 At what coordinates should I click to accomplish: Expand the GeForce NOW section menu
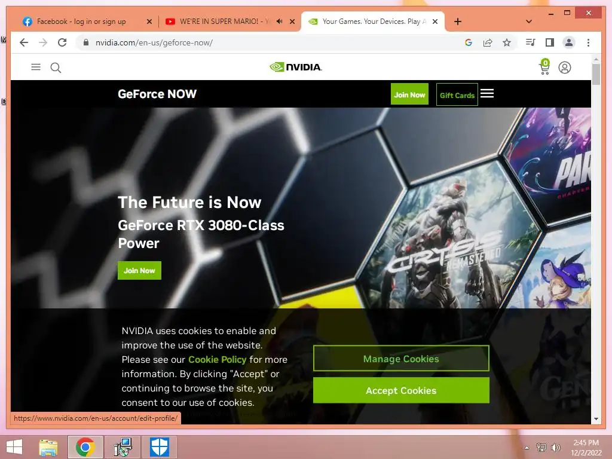click(x=487, y=93)
